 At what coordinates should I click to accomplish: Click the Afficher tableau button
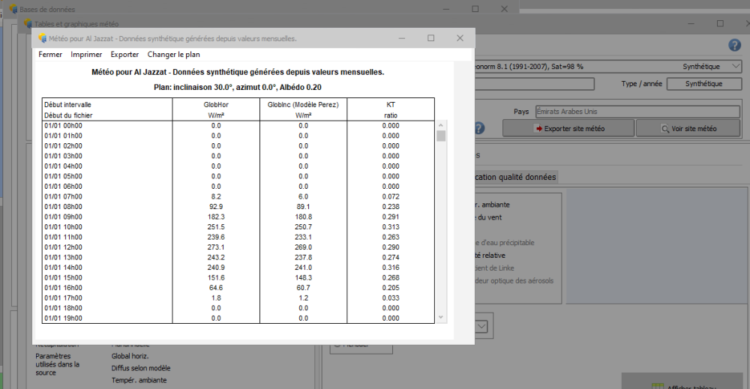(x=685, y=385)
